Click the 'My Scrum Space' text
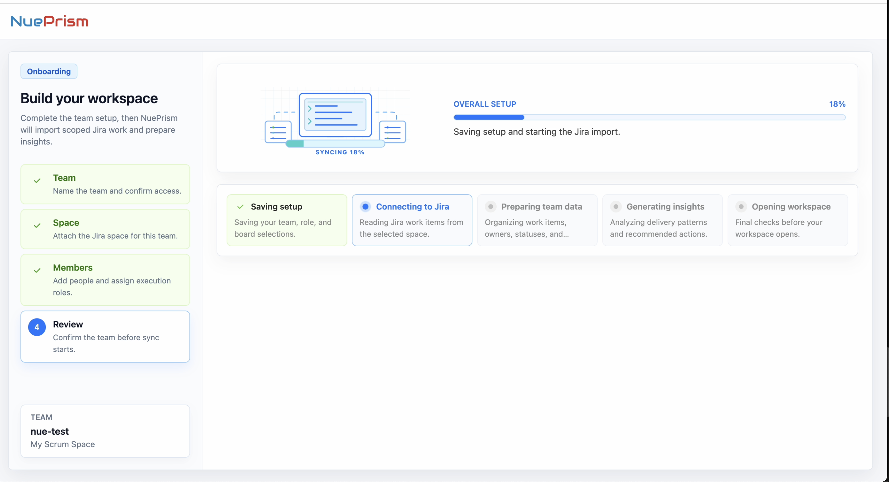Screen dimensions: 889x482 (63, 444)
